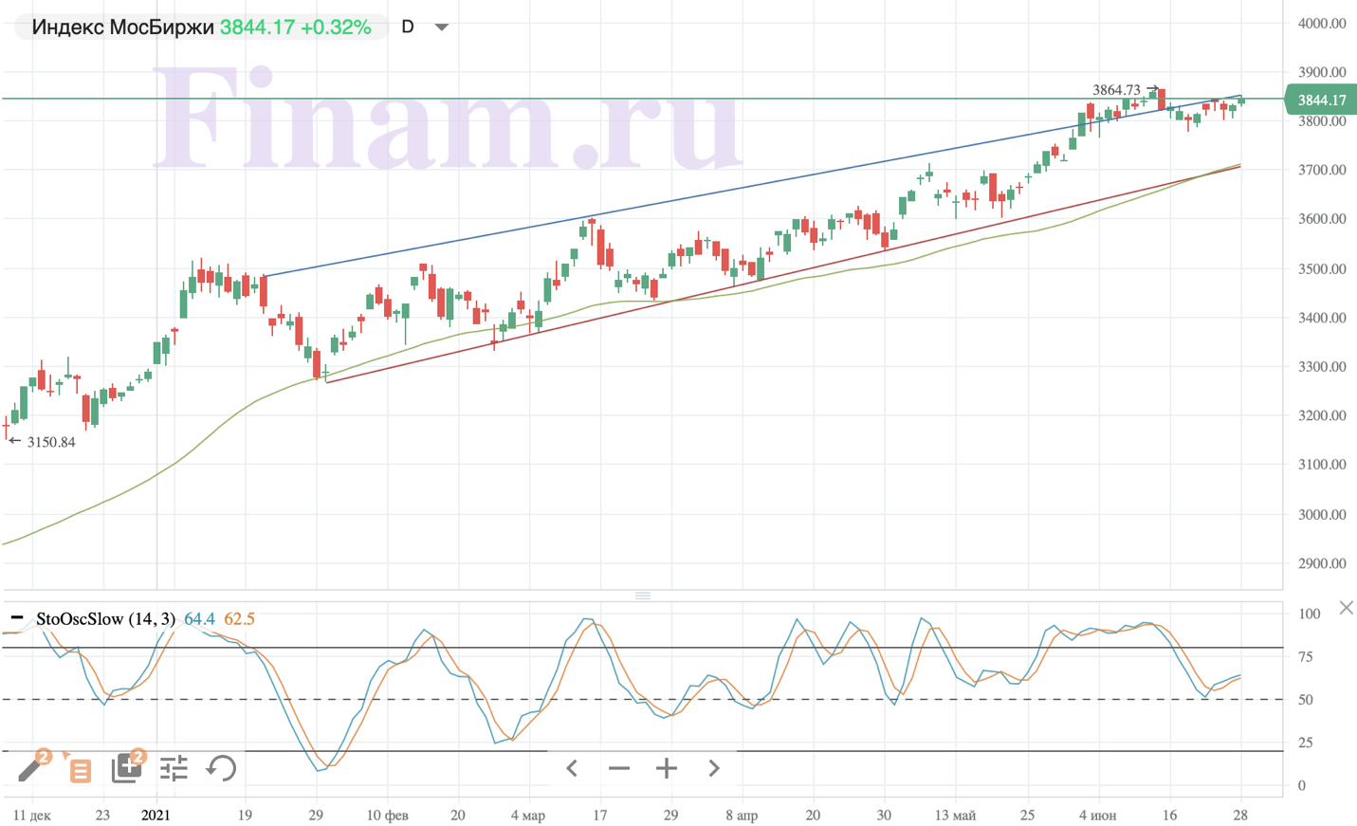Click the 4 июн date label on the time axis

1097,815
